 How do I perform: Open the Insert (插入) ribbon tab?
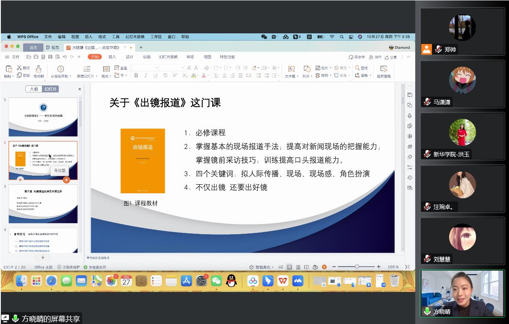112,57
